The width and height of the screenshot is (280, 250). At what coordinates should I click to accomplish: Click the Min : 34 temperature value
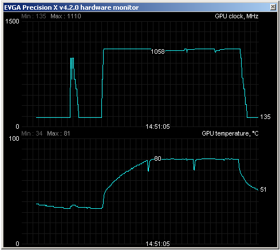[x=32, y=133]
